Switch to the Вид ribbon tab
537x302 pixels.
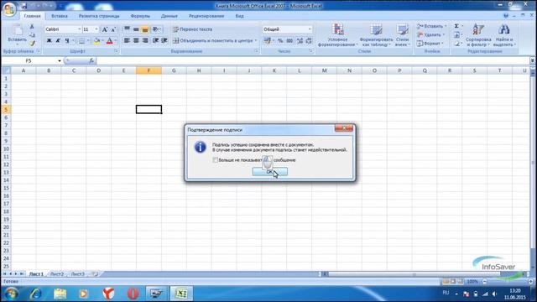(239, 16)
